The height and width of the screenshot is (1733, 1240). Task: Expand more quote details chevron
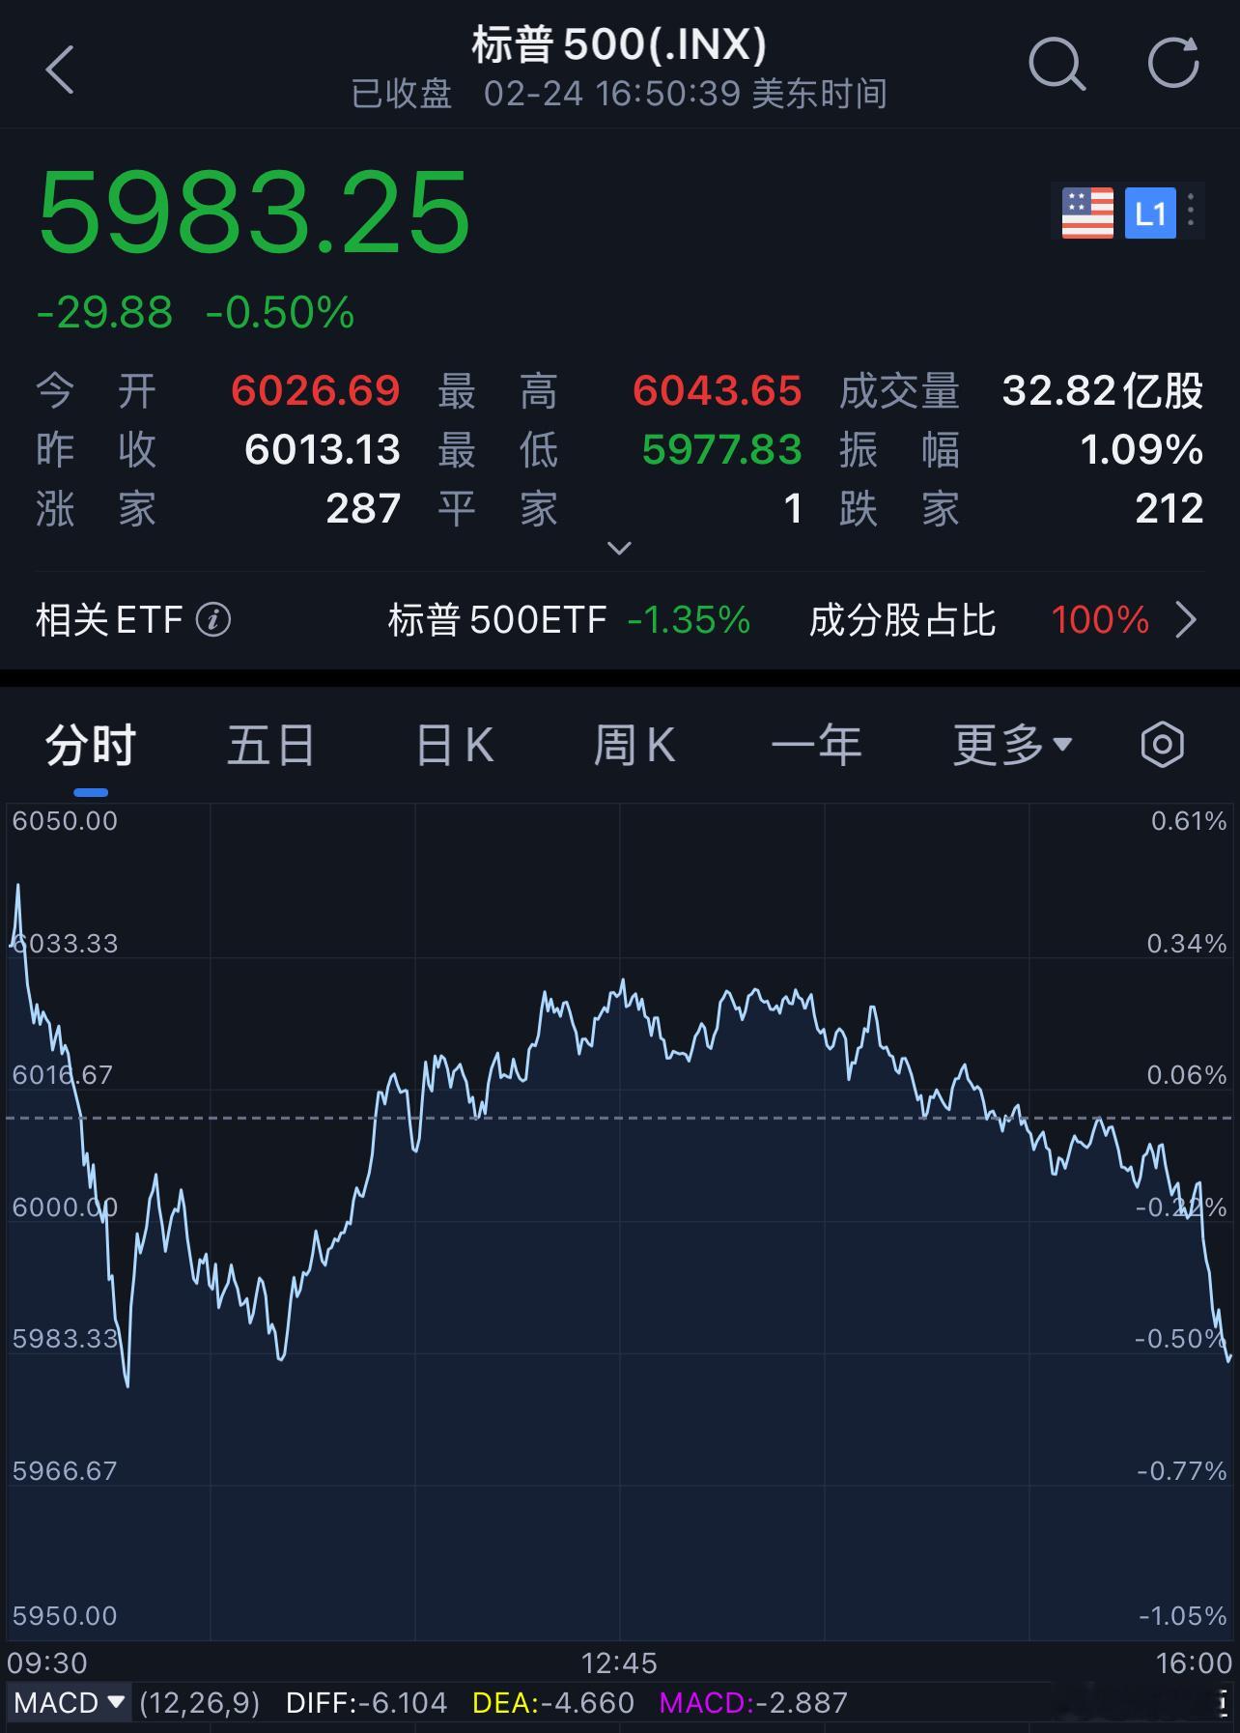619,548
